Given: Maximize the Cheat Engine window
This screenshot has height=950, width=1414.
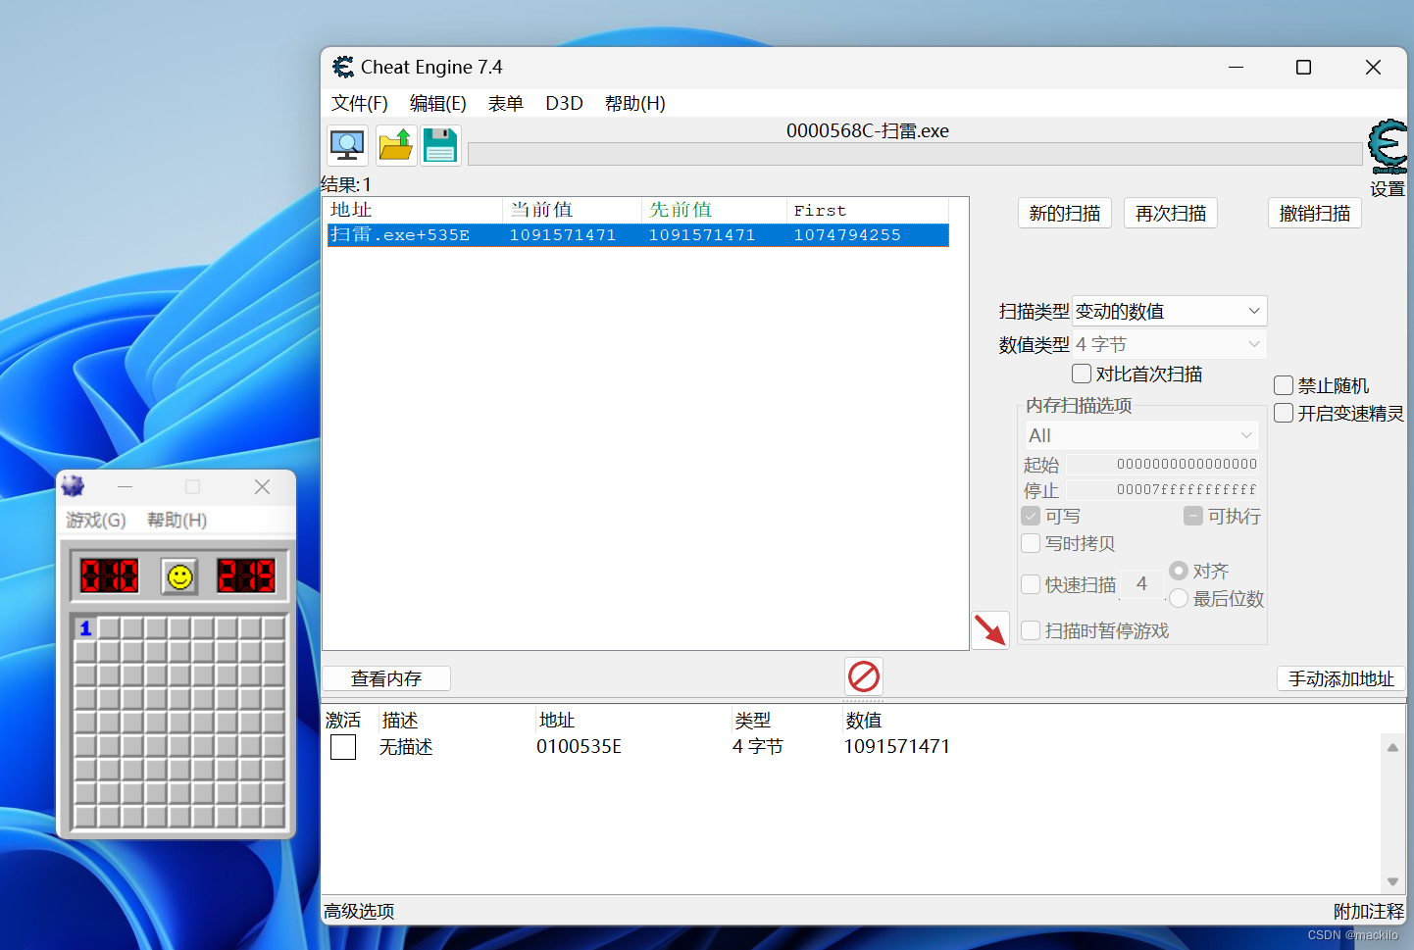Looking at the screenshot, I should click(x=1303, y=67).
